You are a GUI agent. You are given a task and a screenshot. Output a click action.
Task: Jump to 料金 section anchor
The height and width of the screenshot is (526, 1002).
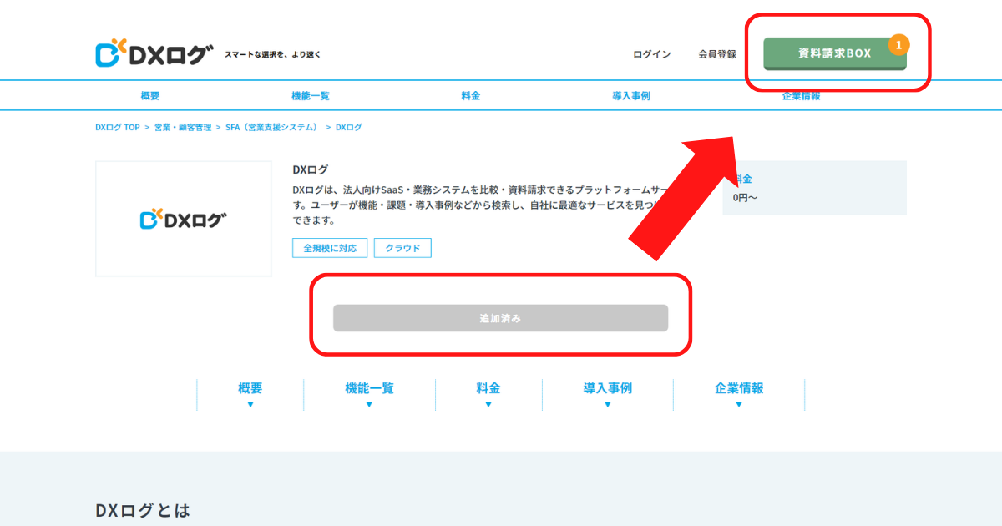point(488,388)
